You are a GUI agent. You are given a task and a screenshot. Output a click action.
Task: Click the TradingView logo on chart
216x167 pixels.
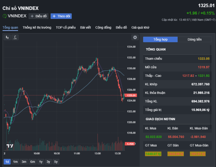pos(10,146)
